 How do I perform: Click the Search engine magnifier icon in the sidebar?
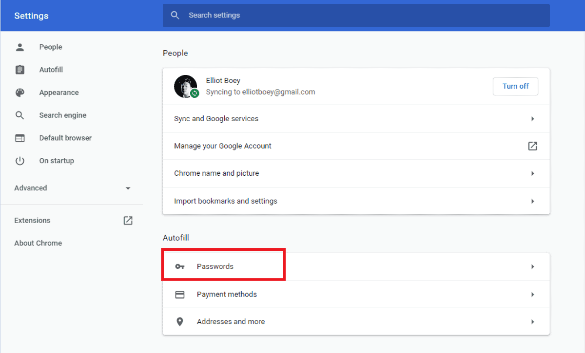pyautogui.click(x=20, y=115)
